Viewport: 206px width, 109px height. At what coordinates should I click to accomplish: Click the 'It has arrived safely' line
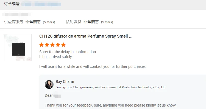point(56,57)
